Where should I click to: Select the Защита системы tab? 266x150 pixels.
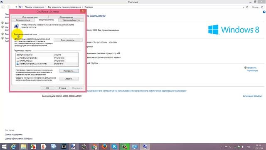(x=46, y=20)
